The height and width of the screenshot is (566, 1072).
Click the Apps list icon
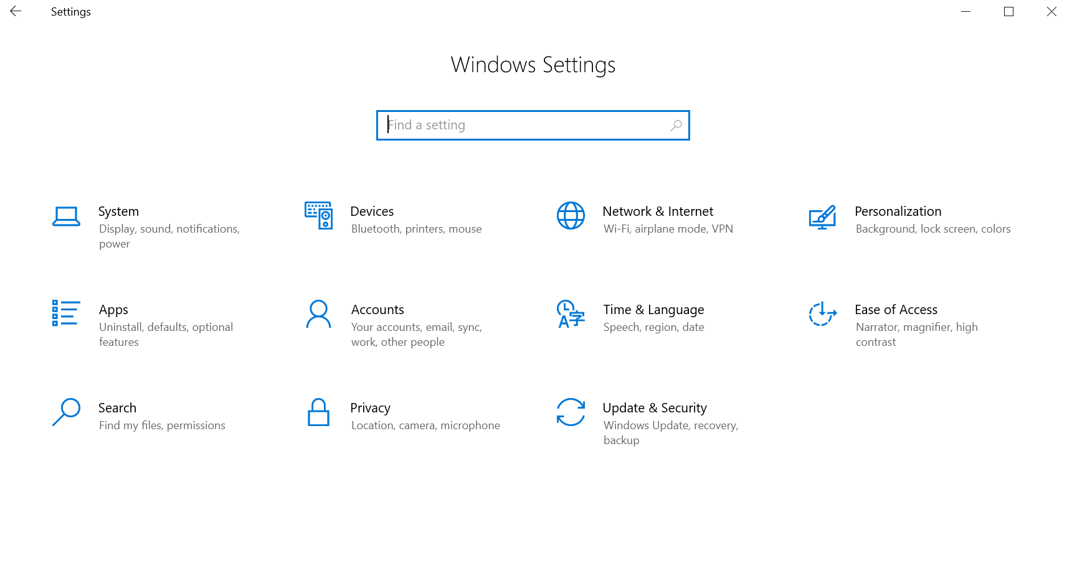tap(65, 313)
